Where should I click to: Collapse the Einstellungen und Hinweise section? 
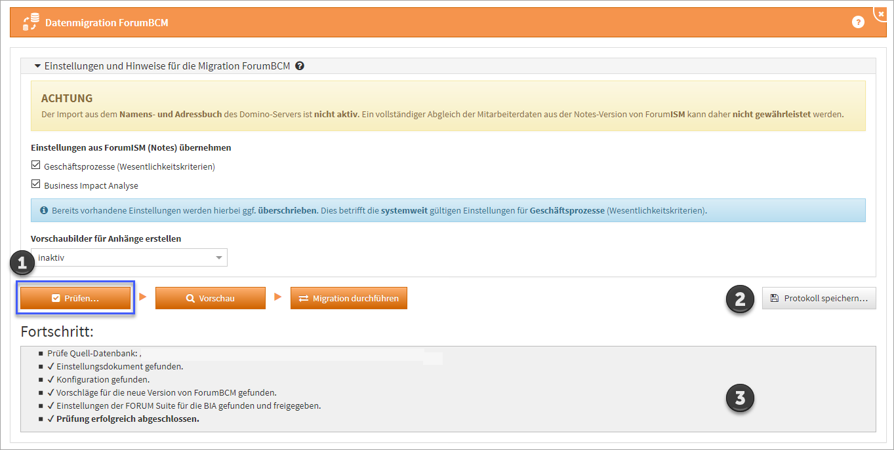[x=38, y=66]
